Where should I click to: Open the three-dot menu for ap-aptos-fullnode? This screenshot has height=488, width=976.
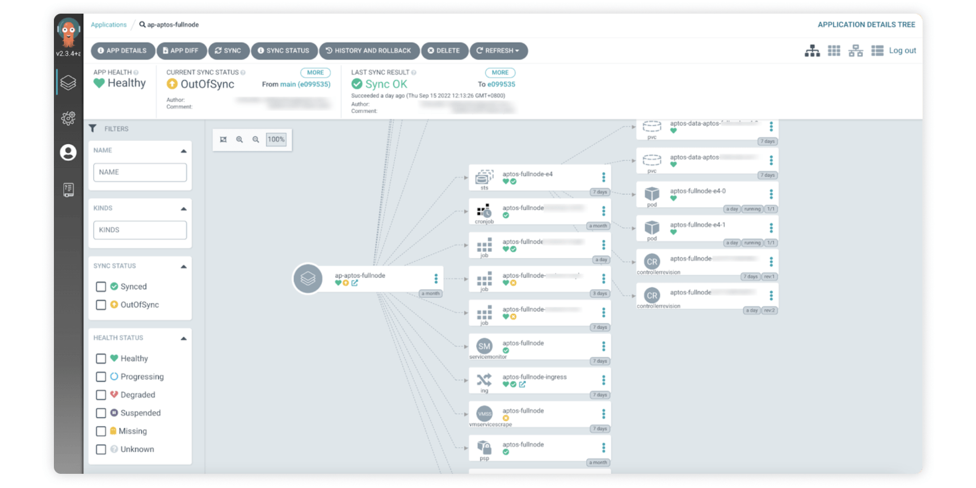coord(436,279)
